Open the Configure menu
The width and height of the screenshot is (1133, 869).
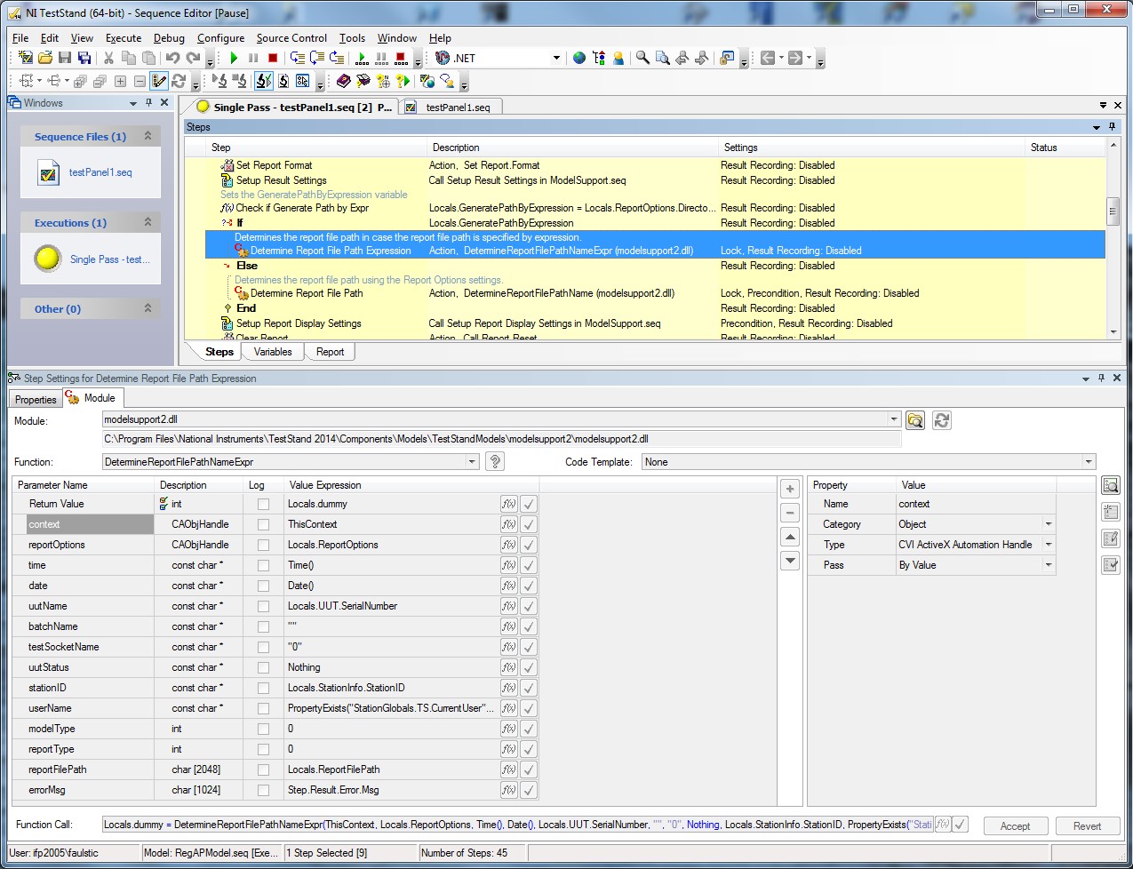[x=220, y=38]
